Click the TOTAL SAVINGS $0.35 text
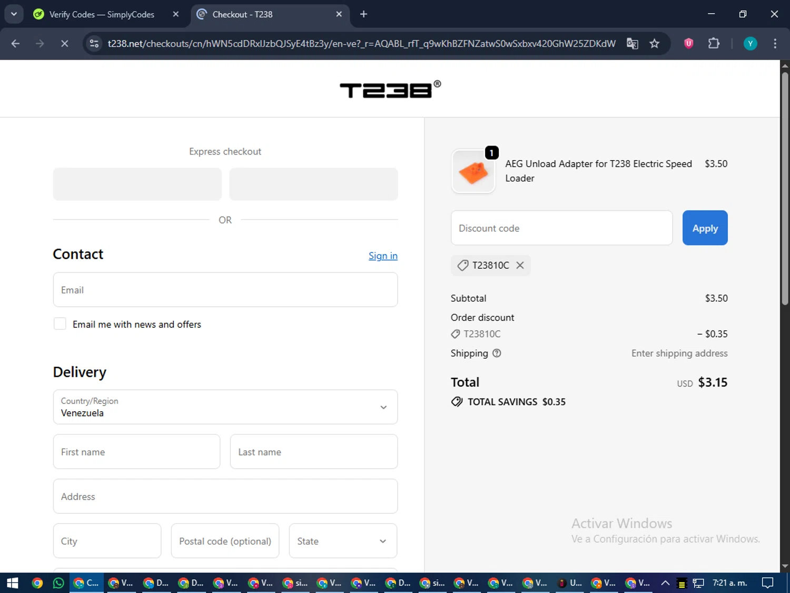The width and height of the screenshot is (790, 593). [516, 402]
